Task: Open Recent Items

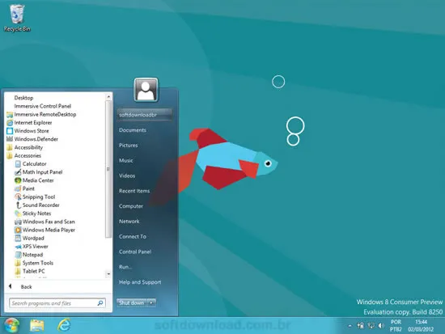Action: click(134, 191)
